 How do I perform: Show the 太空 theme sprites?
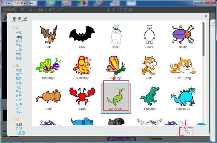coord(18,100)
